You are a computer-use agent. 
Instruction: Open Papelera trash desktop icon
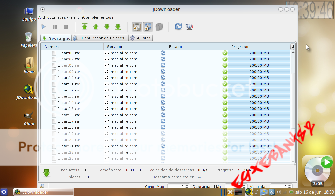28,40
